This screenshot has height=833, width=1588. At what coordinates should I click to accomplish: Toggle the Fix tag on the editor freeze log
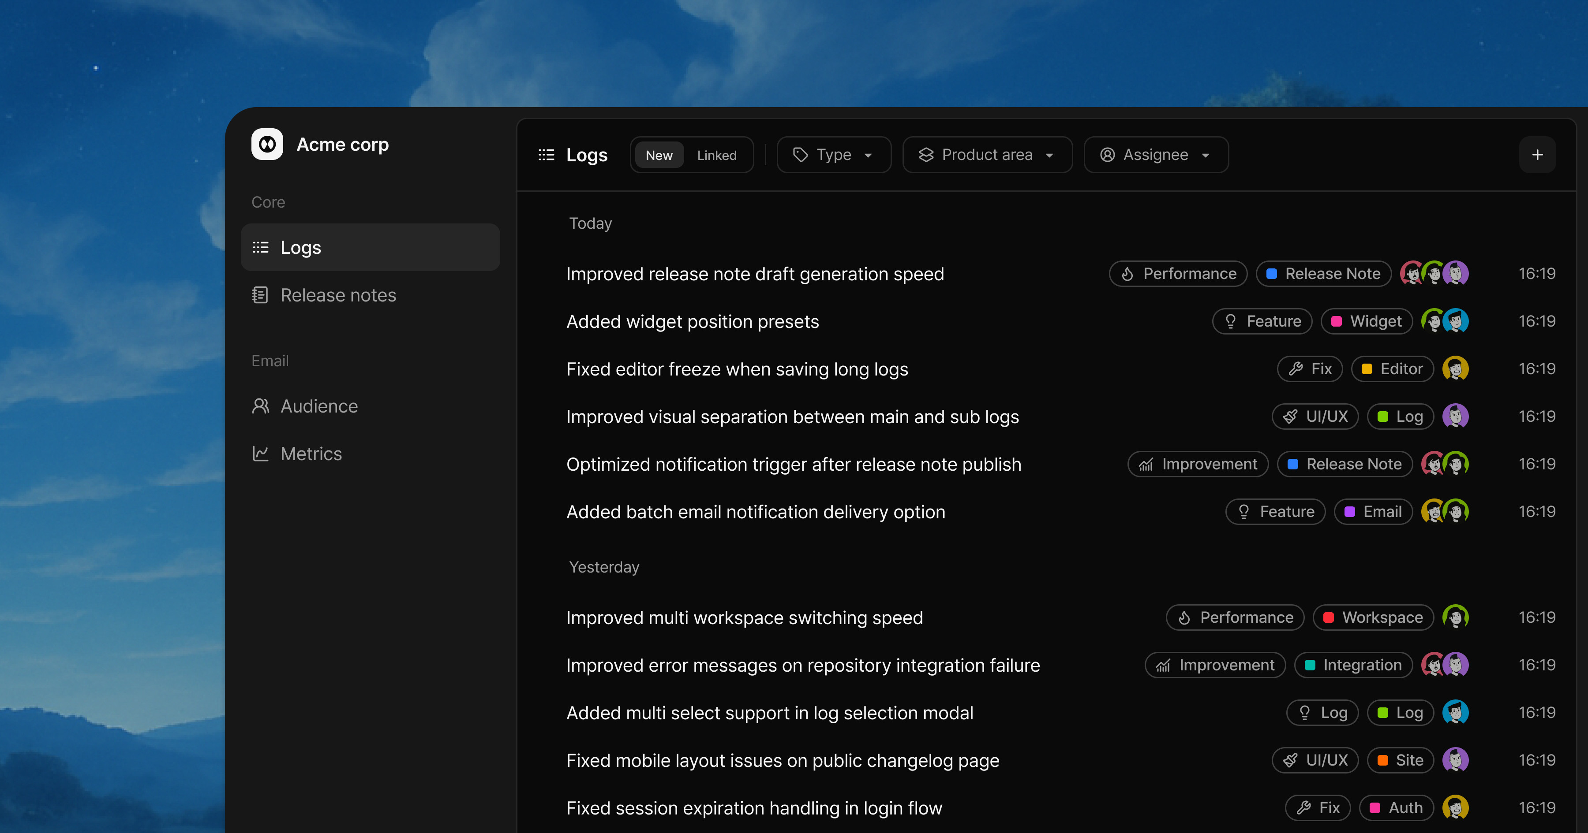[1309, 368]
